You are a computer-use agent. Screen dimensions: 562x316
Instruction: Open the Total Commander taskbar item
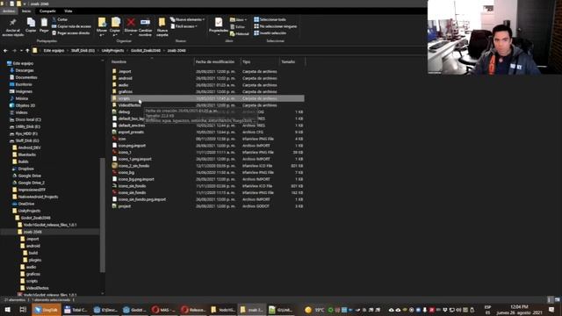pos(76,310)
